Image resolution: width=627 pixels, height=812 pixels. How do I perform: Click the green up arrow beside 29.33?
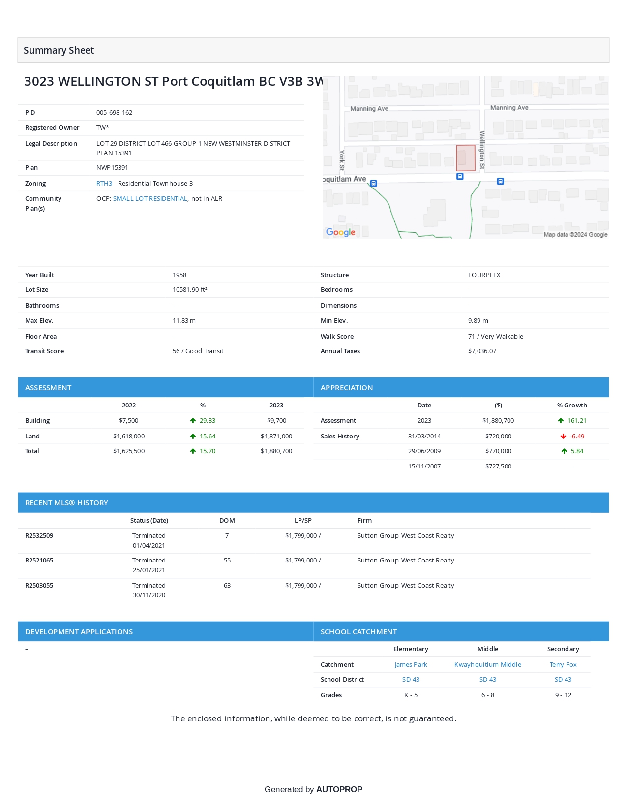(x=193, y=421)
